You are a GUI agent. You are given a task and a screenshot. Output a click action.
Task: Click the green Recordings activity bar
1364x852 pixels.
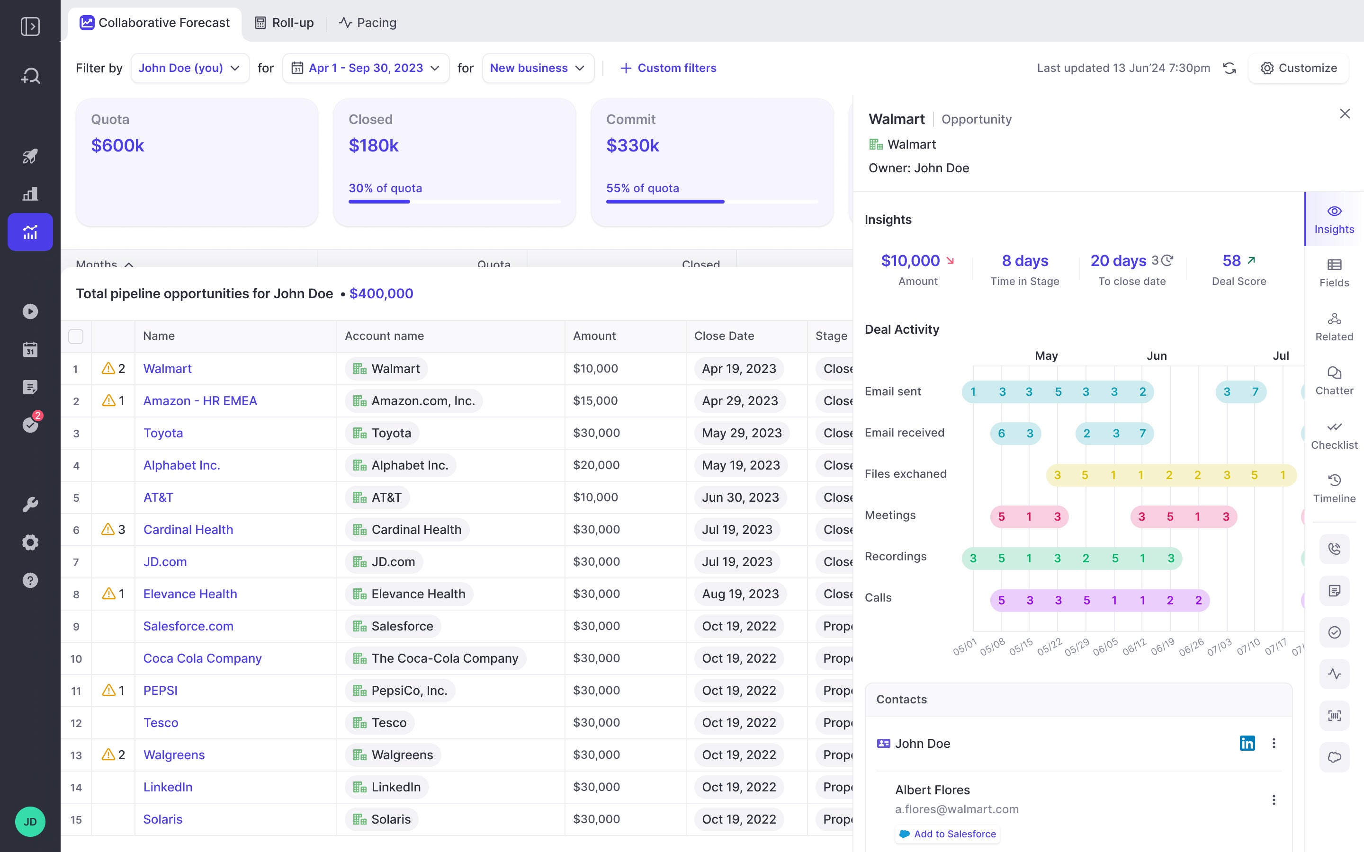(x=1071, y=559)
